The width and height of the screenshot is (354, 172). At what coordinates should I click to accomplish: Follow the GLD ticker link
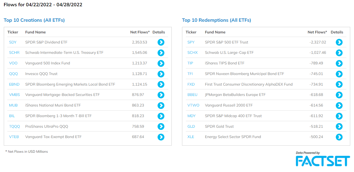tap(191, 126)
